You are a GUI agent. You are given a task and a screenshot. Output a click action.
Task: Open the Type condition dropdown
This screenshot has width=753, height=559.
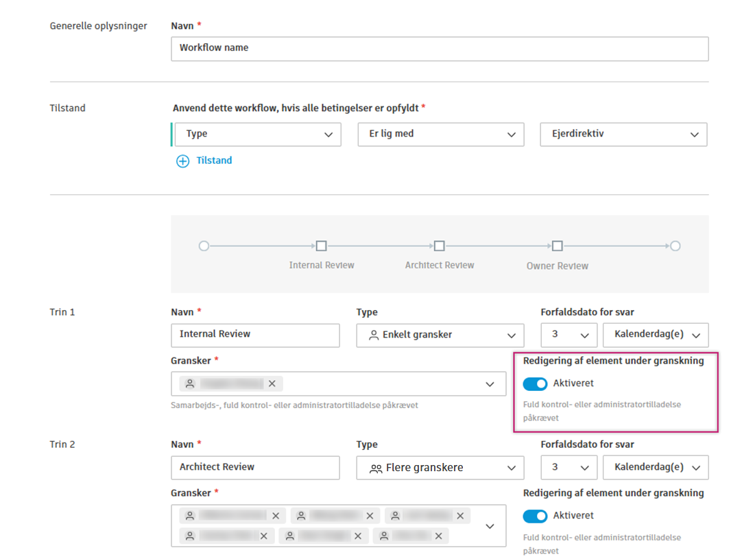[x=258, y=134]
